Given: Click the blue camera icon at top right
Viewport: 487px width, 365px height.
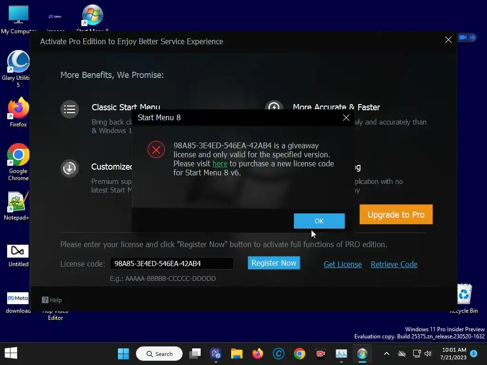Looking at the screenshot, I should coord(463,38).
